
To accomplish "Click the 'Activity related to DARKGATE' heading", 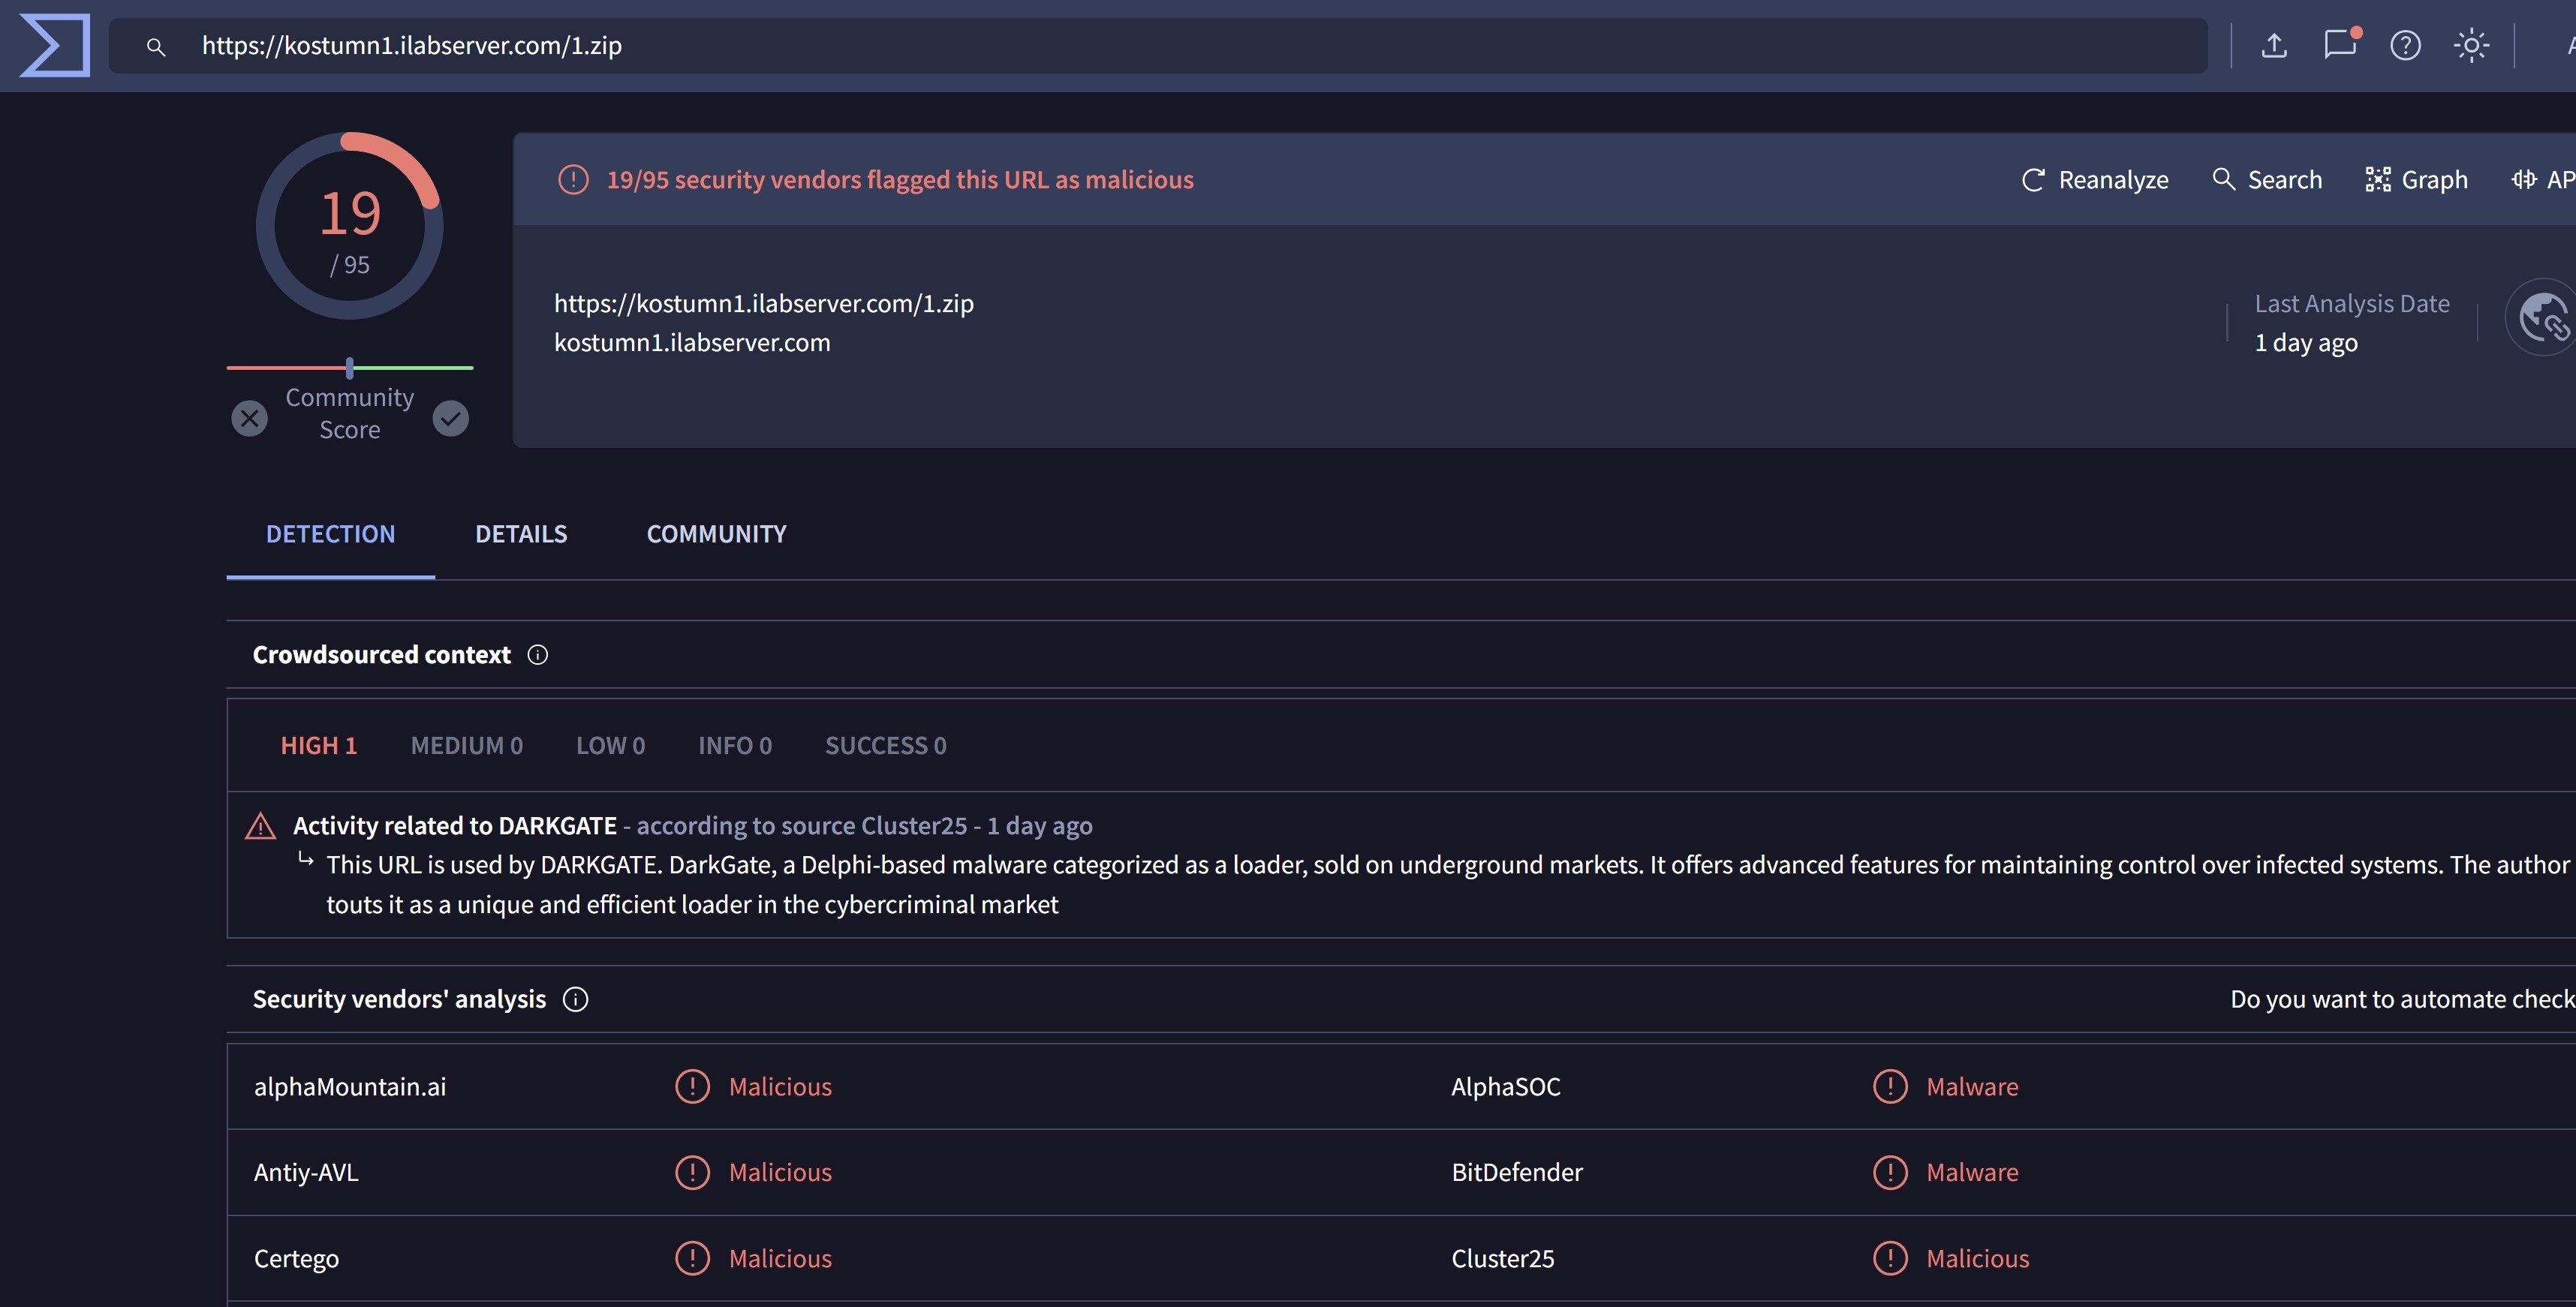I will [455, 825].
